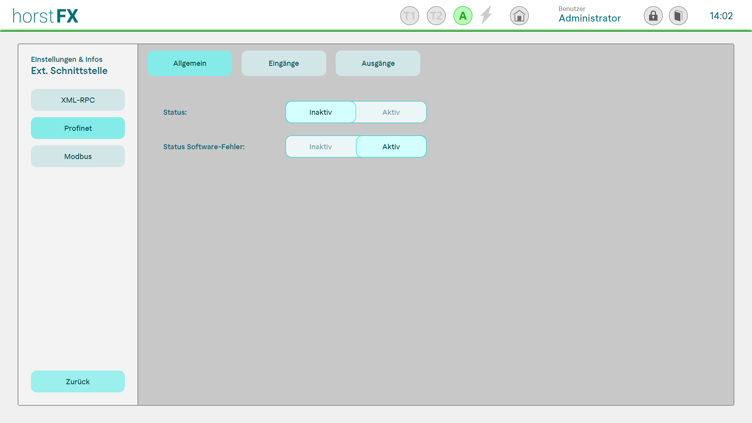Switch to the Allgemein tab

point(190,63)
